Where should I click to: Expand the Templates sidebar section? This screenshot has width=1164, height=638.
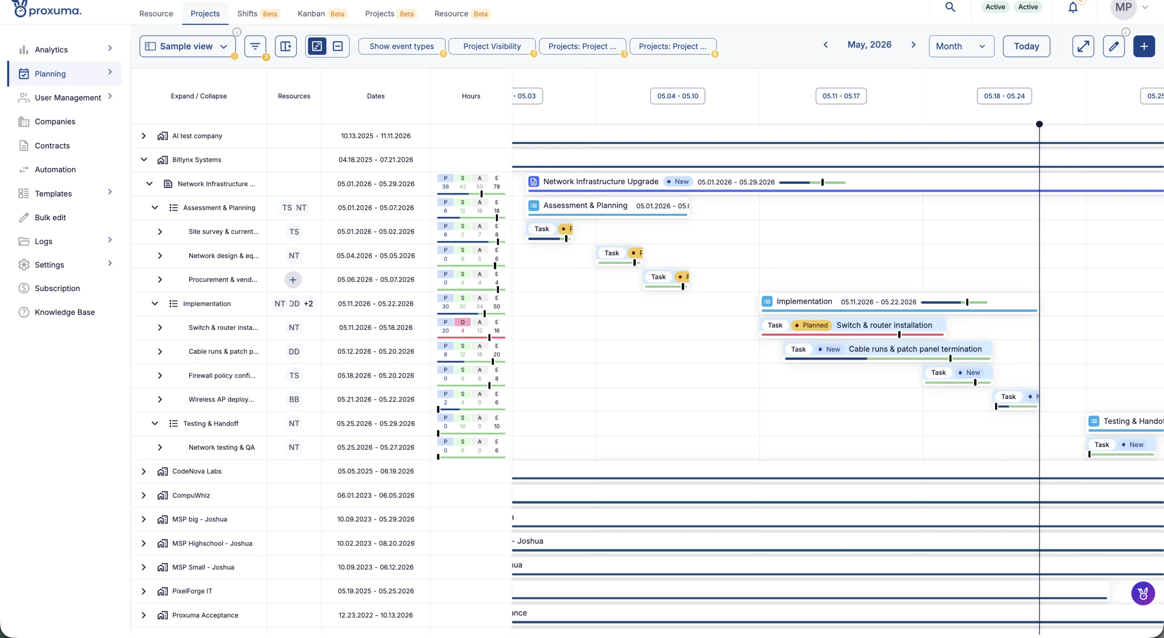(x=110, y=192)
